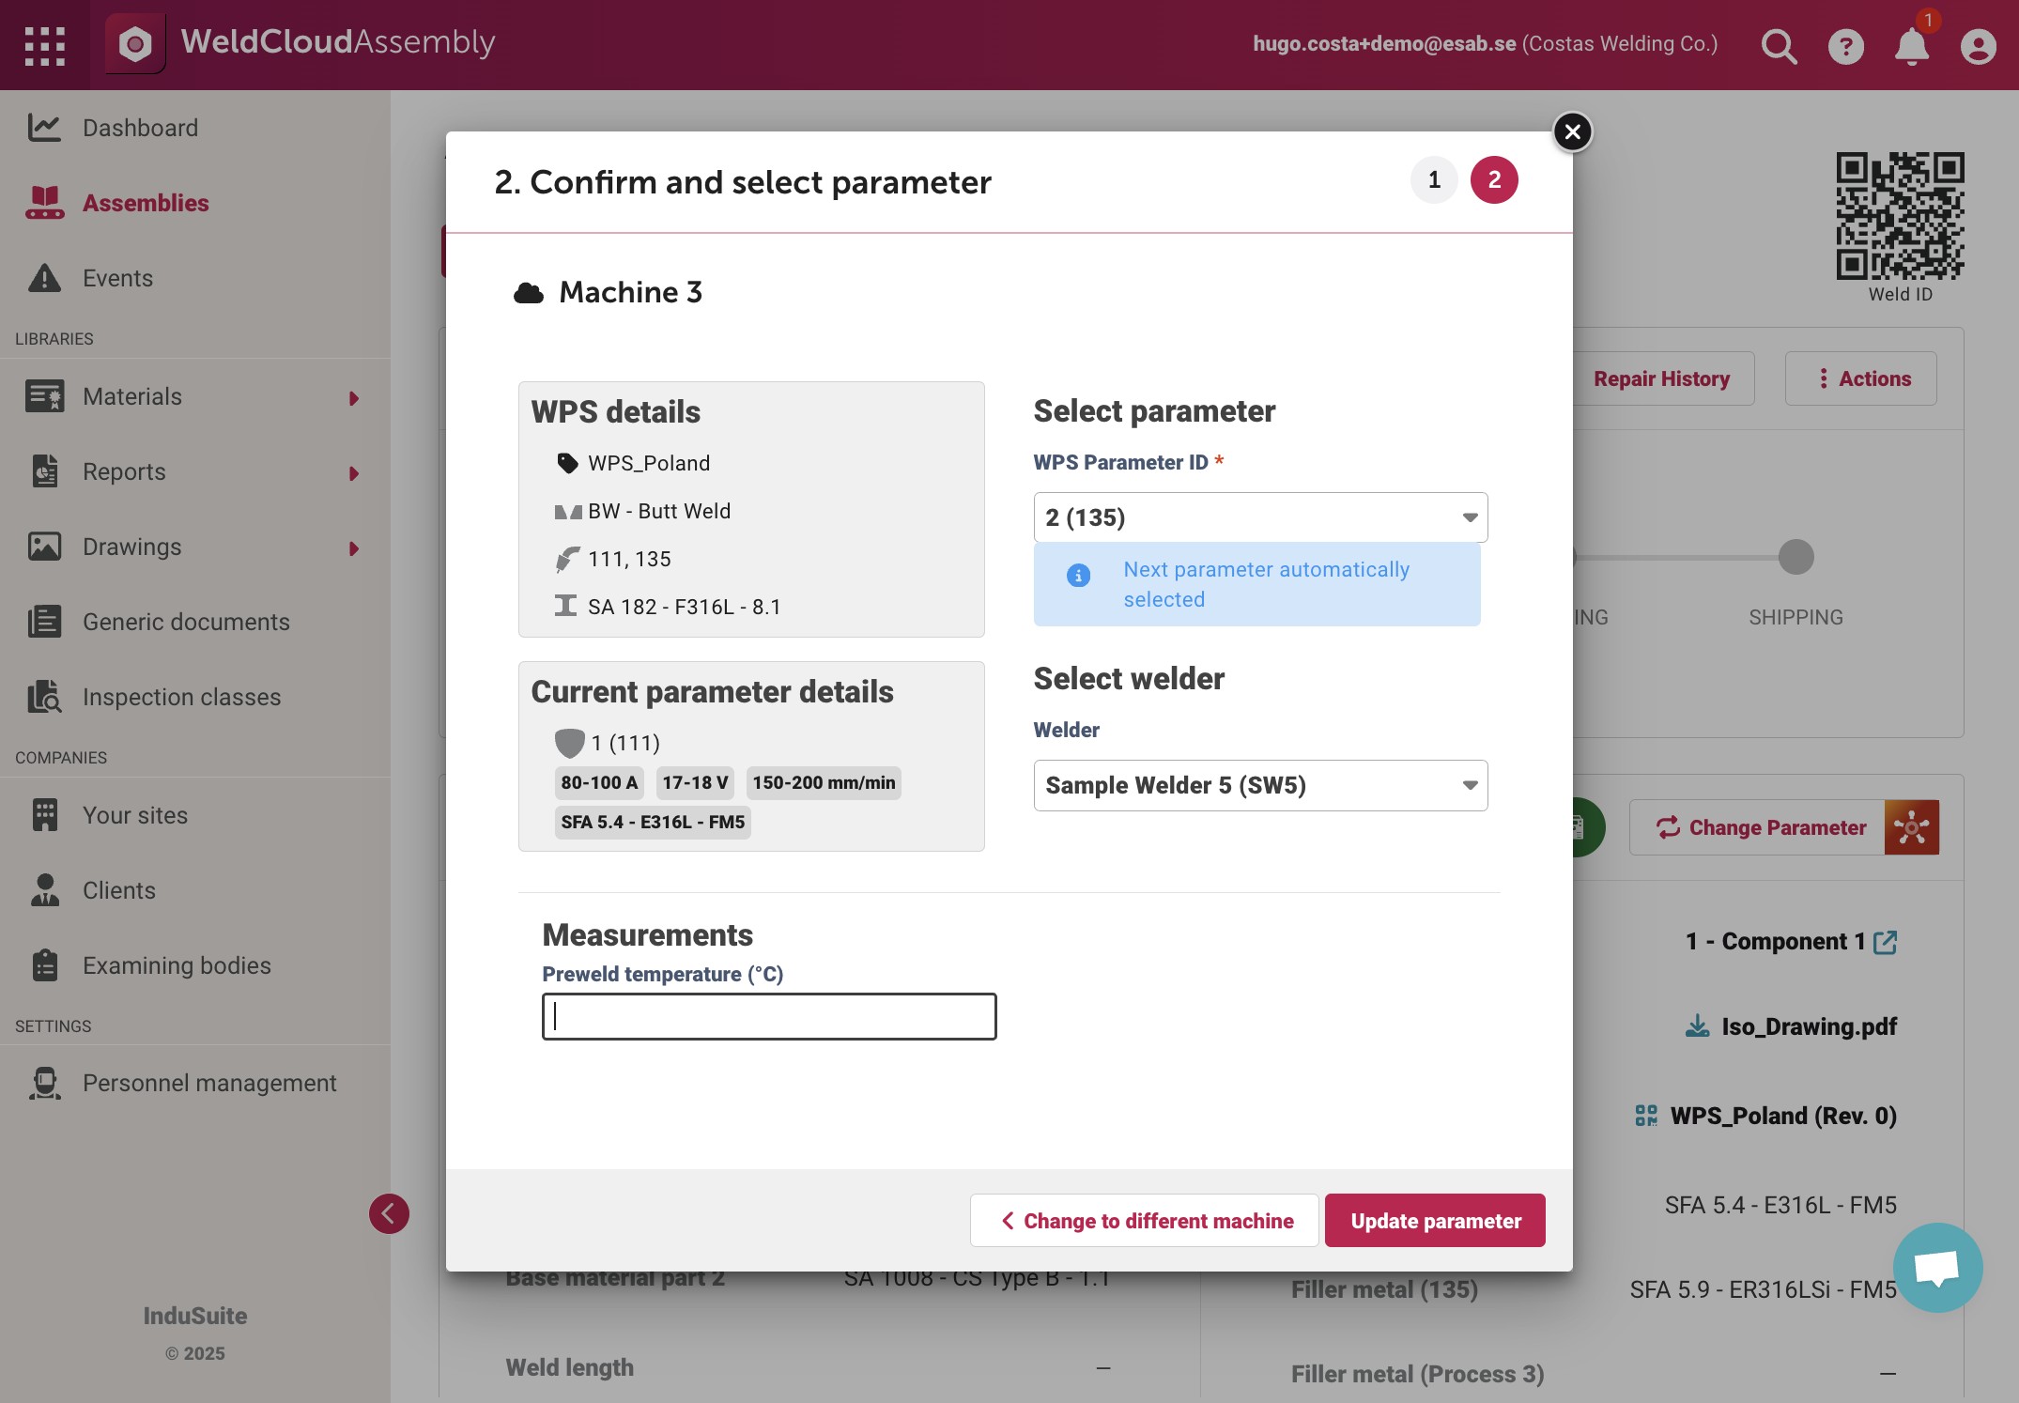Image resolution: width=2019 pixels, height=1403 pixels.
Task: Click the Events warning triangle icon
Action: pos(44,278)
